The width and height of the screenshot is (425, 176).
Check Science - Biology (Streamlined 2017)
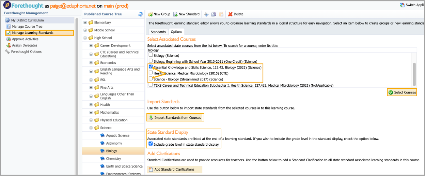(x=151, y=78)
